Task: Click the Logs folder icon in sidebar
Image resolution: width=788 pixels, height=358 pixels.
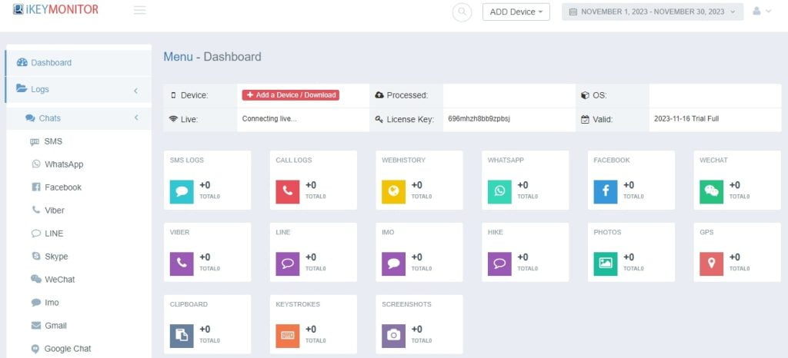Action: pos(22,88)
